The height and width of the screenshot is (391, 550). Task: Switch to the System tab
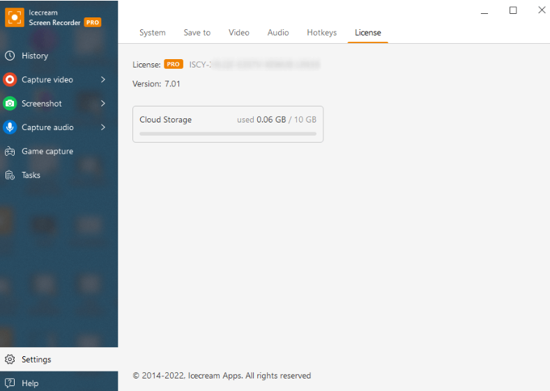pos(152,33)
